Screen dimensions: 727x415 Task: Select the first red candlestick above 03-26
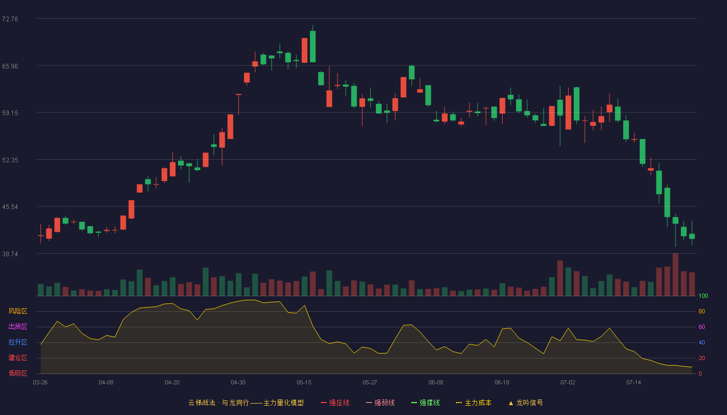(41, 235)
